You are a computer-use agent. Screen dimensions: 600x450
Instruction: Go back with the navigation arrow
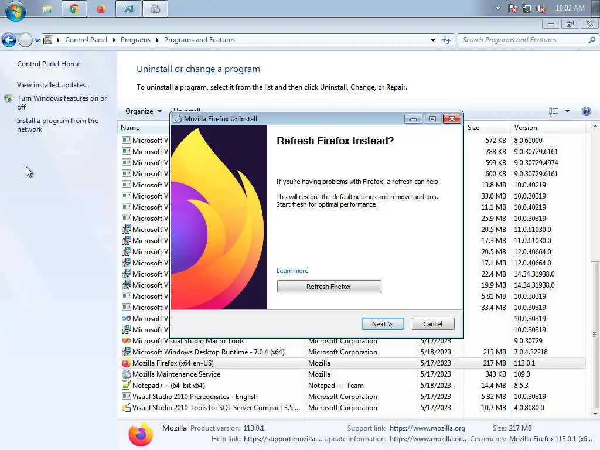point(9,40)
